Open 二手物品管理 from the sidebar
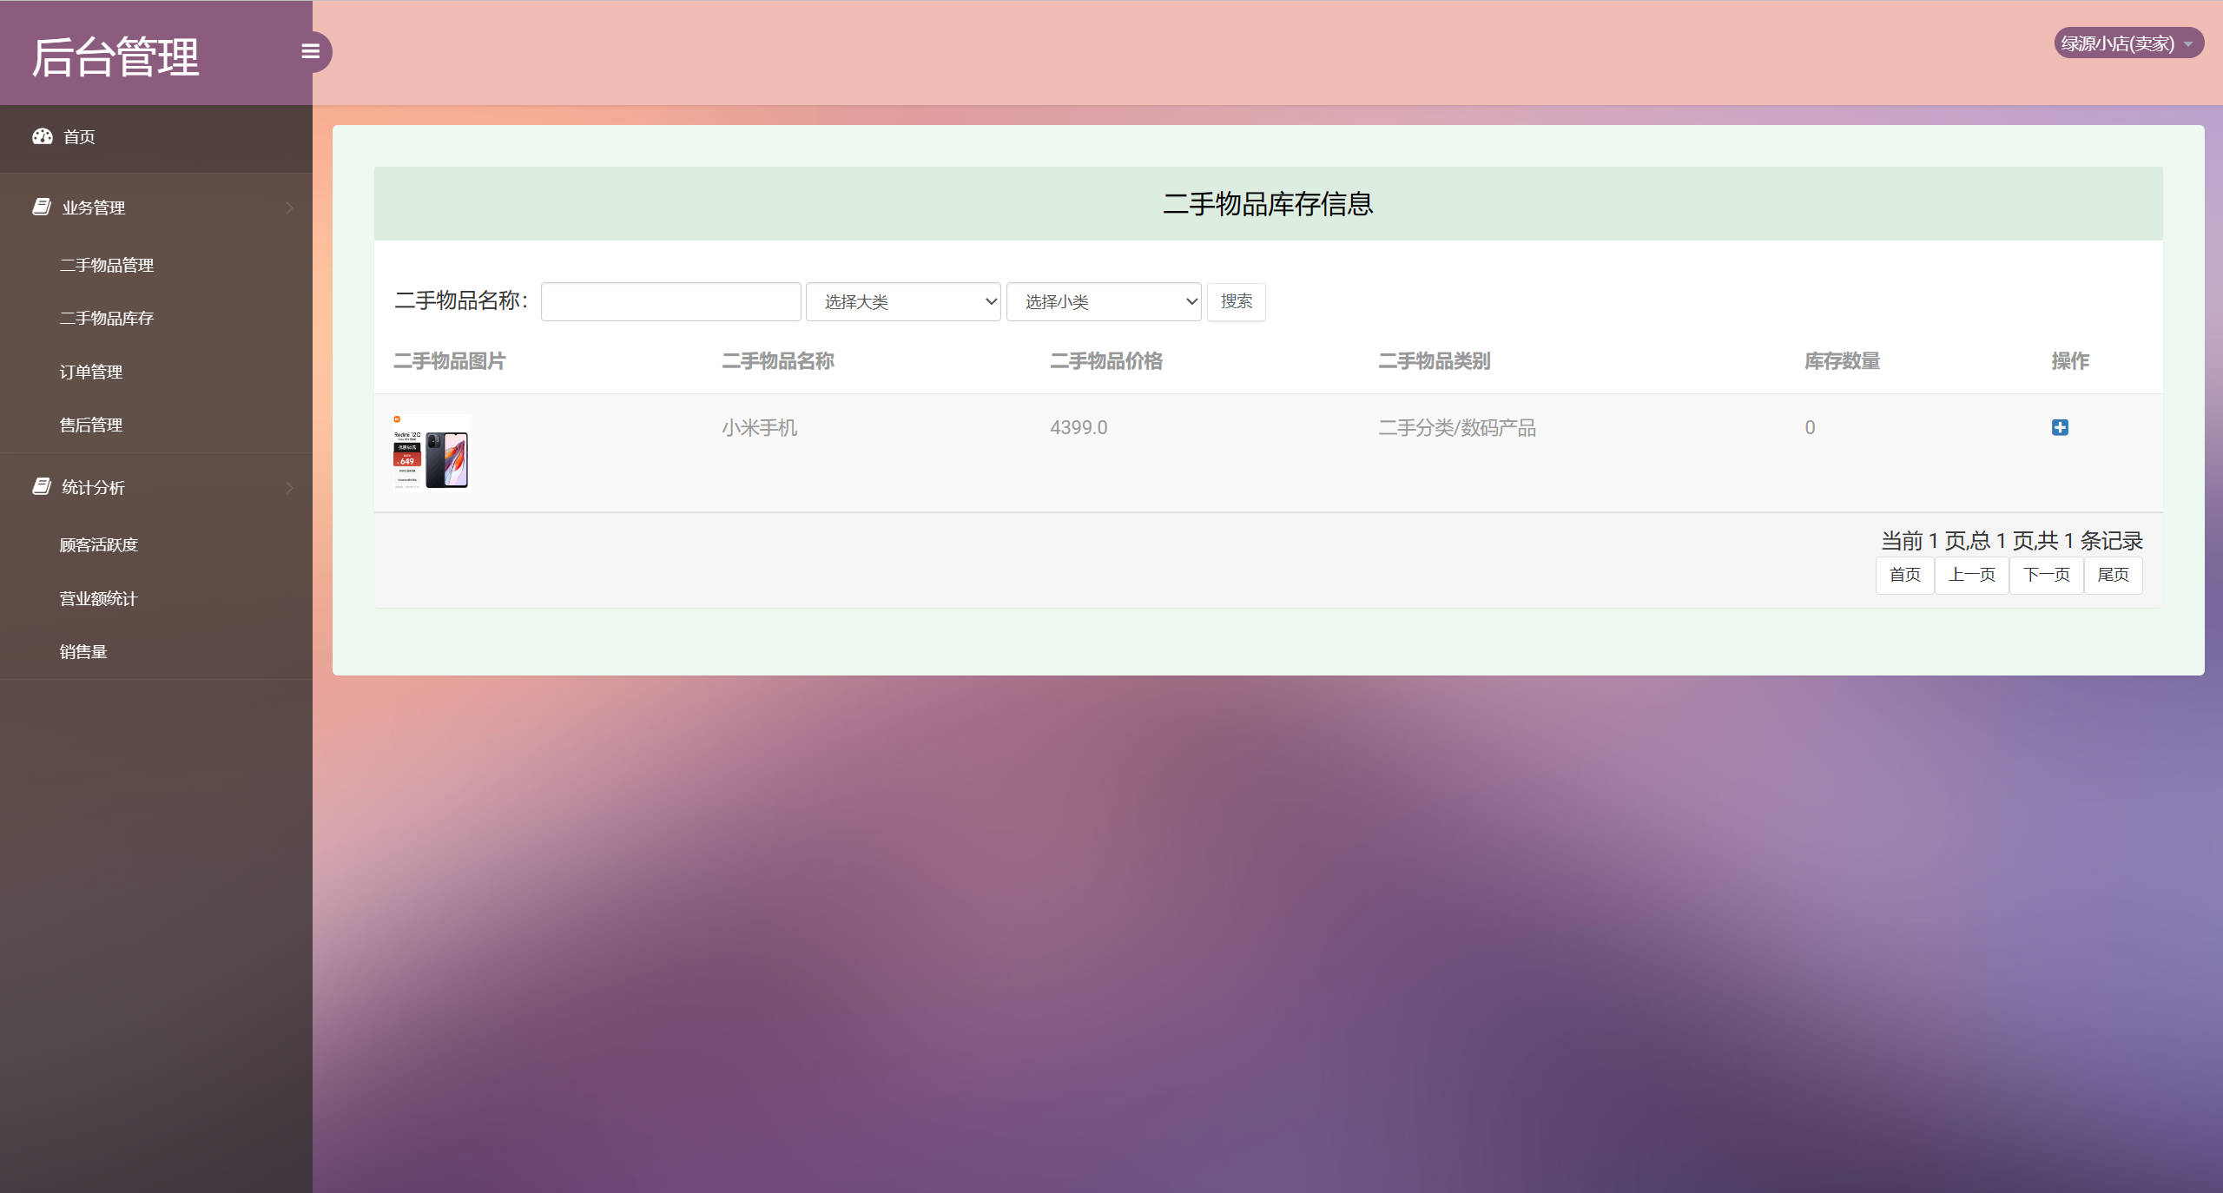 click(x=107, y=265)
